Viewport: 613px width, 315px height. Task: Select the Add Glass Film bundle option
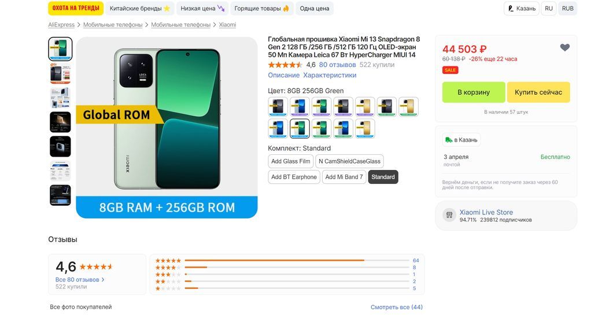[x=290, y=161]
